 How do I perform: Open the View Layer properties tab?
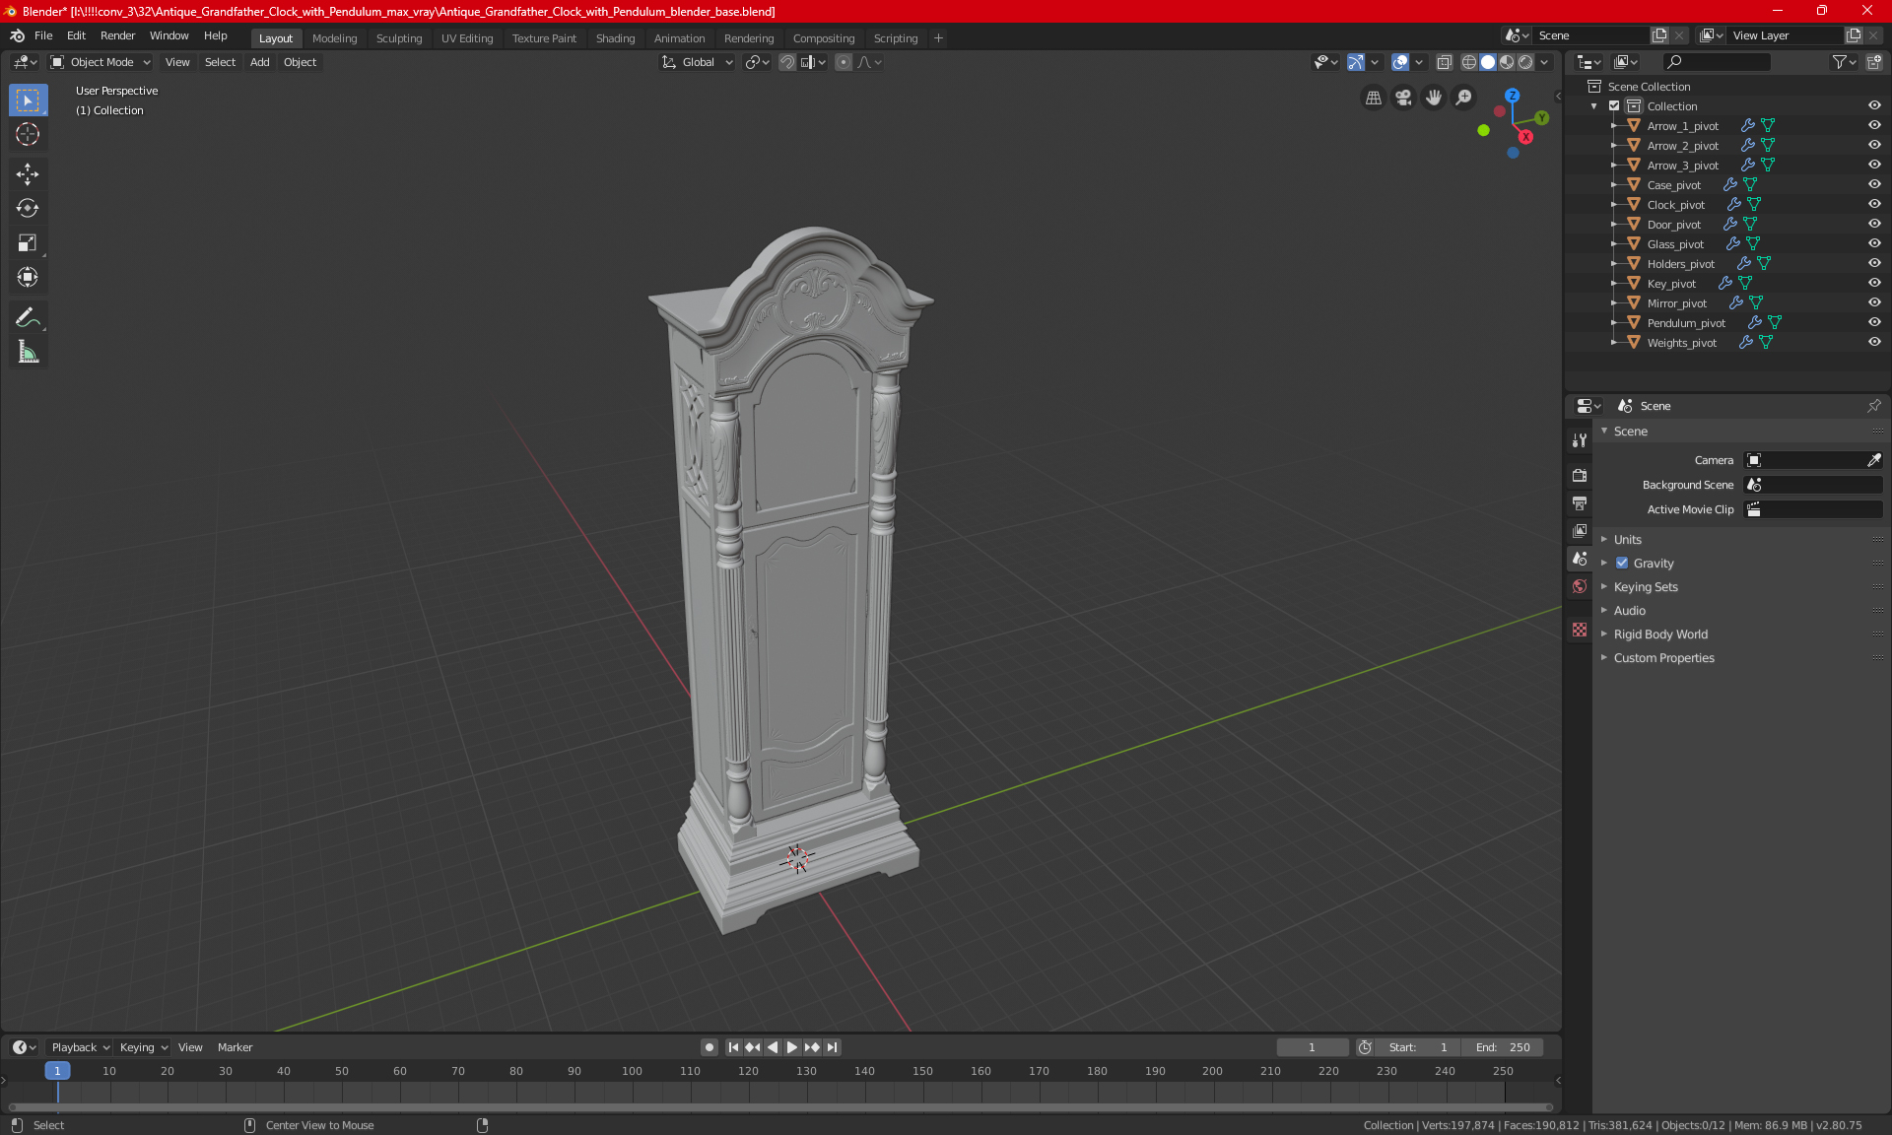[1580, 530]
